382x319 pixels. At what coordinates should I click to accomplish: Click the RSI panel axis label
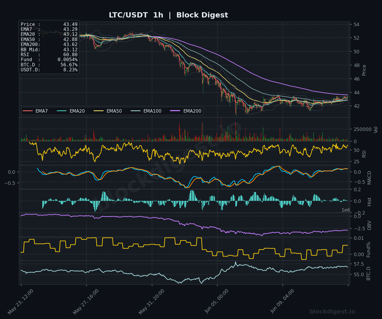tap(364, 153)
